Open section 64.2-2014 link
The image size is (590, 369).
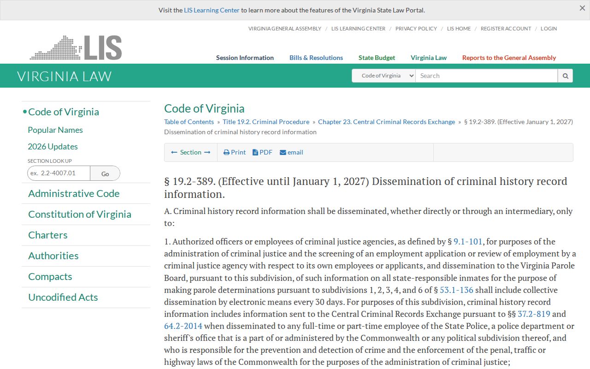click(x=183, y=326)
